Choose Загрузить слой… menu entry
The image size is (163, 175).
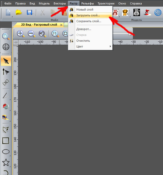[x=90, y=15]
